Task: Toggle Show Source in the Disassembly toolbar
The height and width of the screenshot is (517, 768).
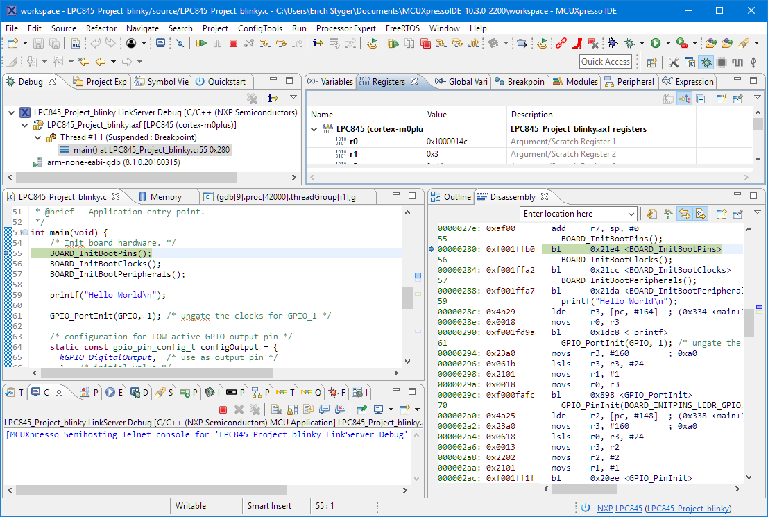Action: click(701, 214)
